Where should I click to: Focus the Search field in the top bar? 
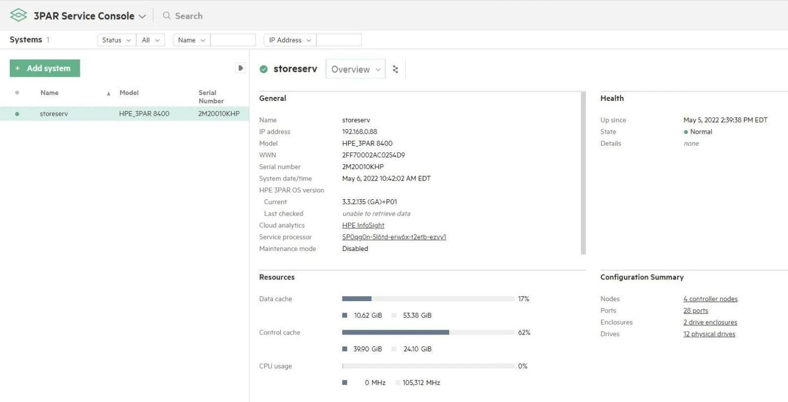(189, 16)
